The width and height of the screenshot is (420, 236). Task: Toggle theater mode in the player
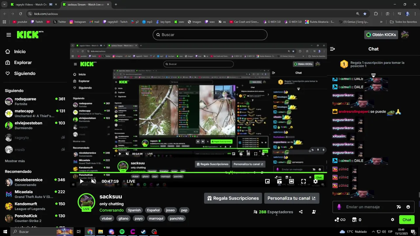291,181
